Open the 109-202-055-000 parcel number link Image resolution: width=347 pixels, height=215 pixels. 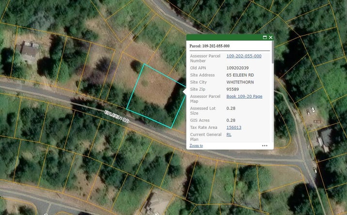tap(244, 56)
